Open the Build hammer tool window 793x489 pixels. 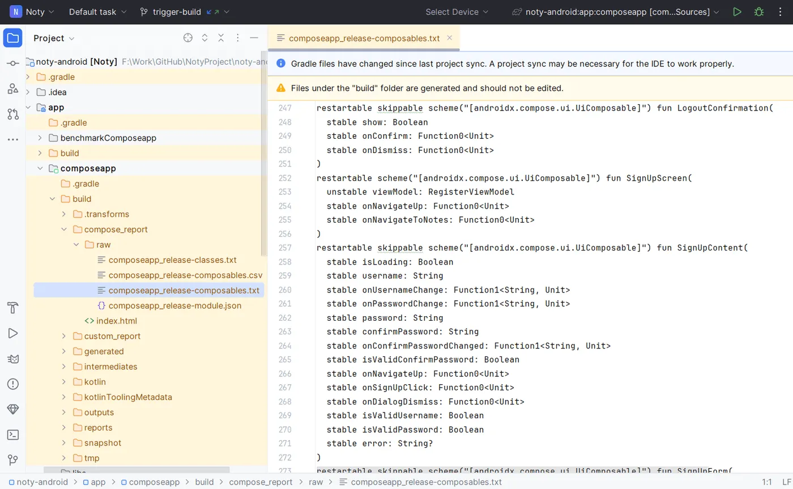[x=13, y=308]
